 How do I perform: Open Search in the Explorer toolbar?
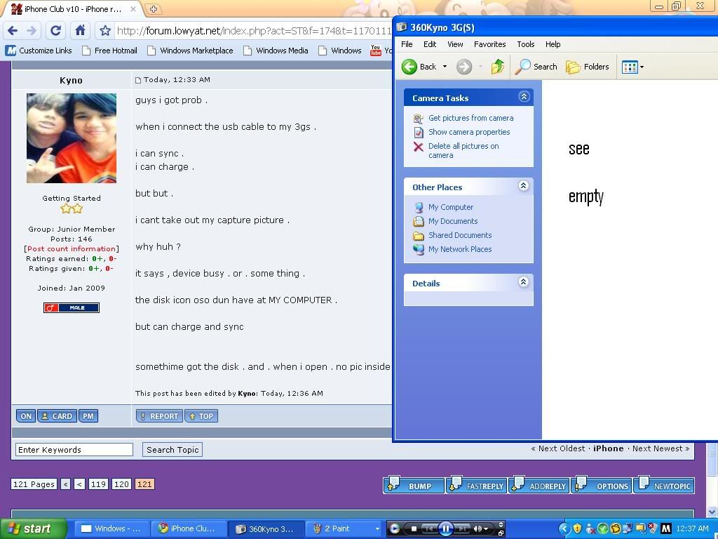[536, 67]
